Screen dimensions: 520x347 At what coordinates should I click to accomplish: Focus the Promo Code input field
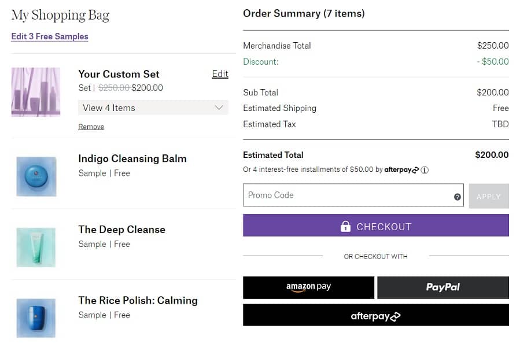coord(347,195)
